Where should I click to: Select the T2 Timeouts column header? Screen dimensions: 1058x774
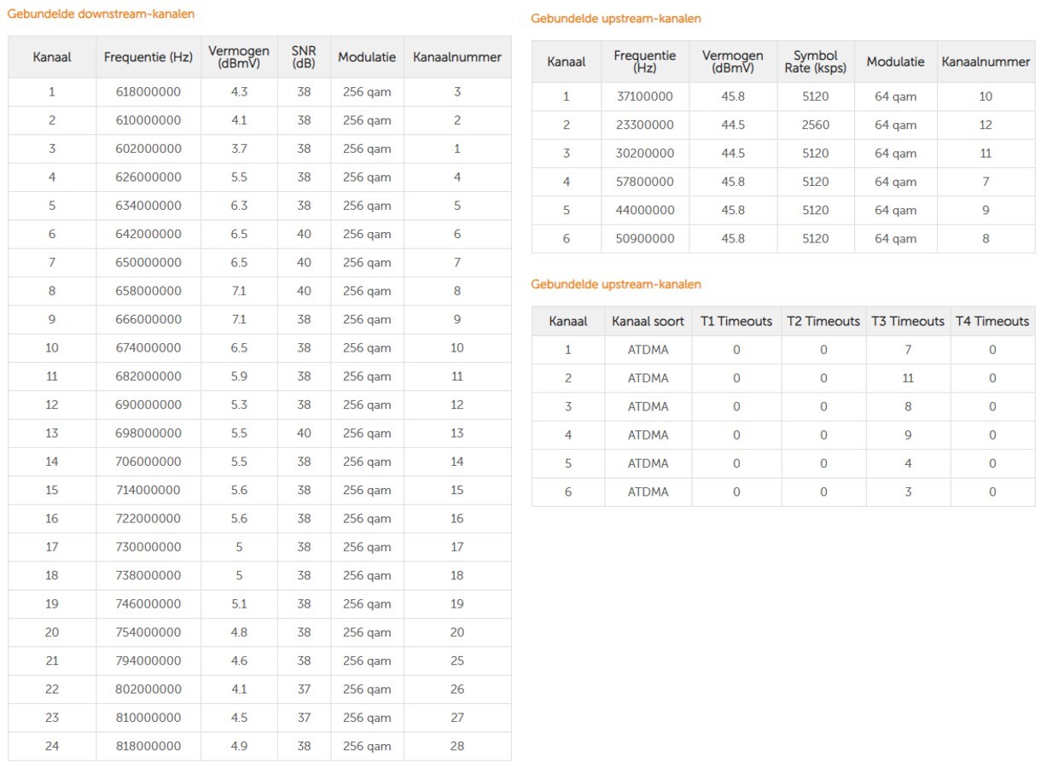click(x=823, y=321)
